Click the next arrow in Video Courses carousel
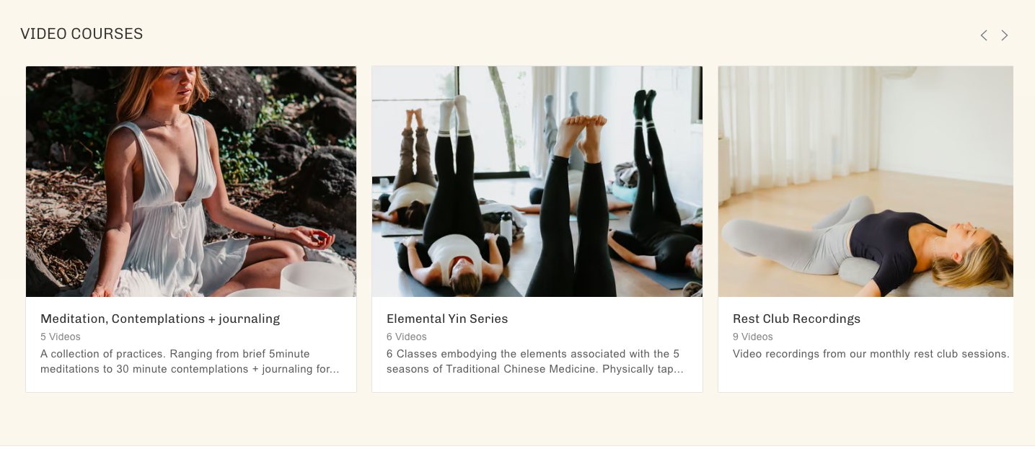Screen dimensions: 1035x449 click(x=1005, y=35)
